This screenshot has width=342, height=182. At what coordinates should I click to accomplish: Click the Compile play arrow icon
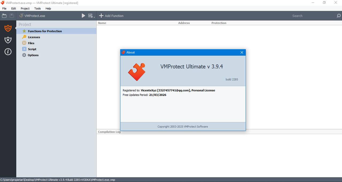[83, 16]
